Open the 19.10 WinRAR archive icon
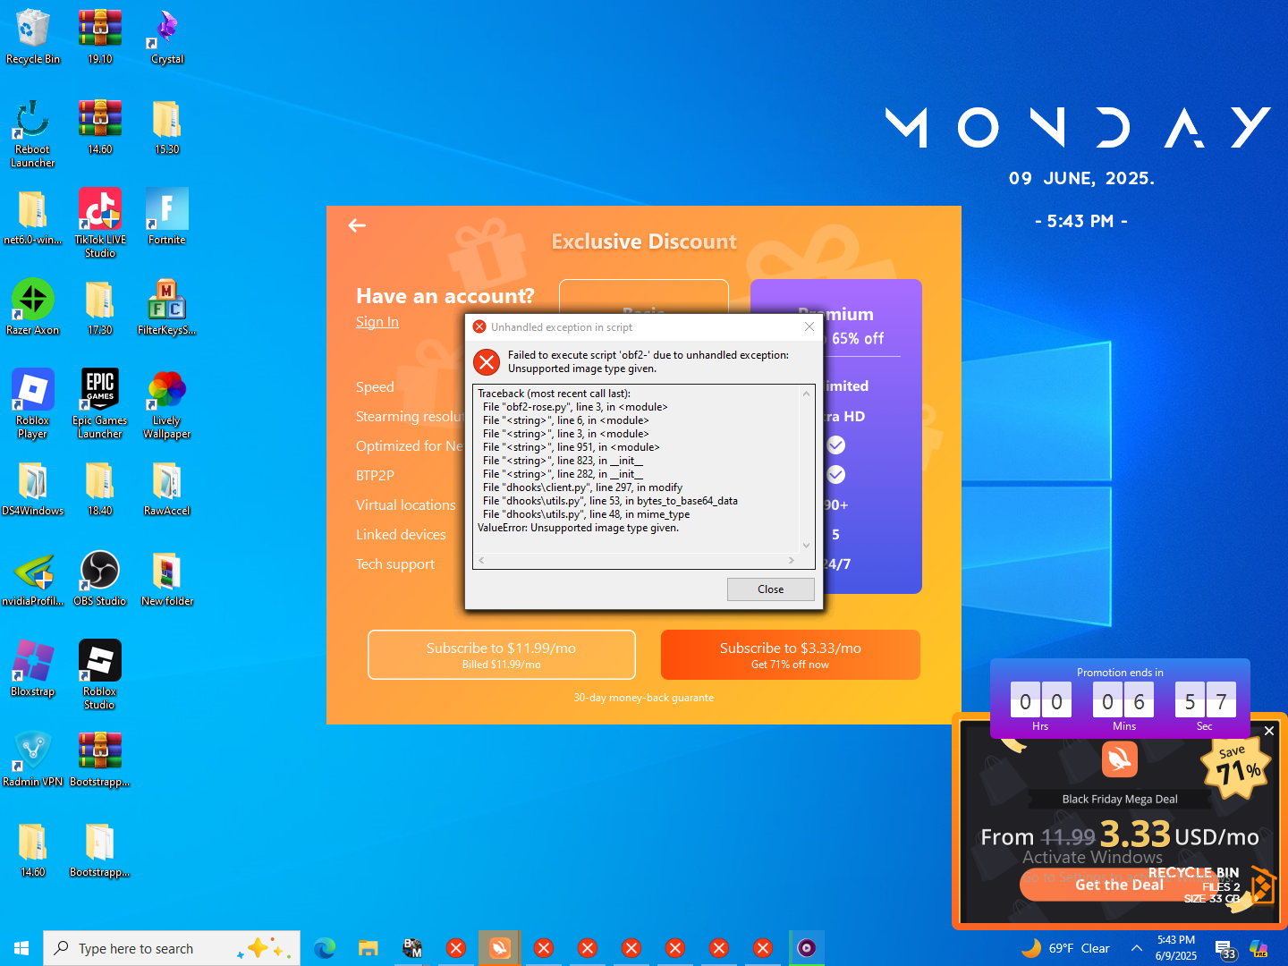This screenshot has width=1288, height=966. [100, 37]
